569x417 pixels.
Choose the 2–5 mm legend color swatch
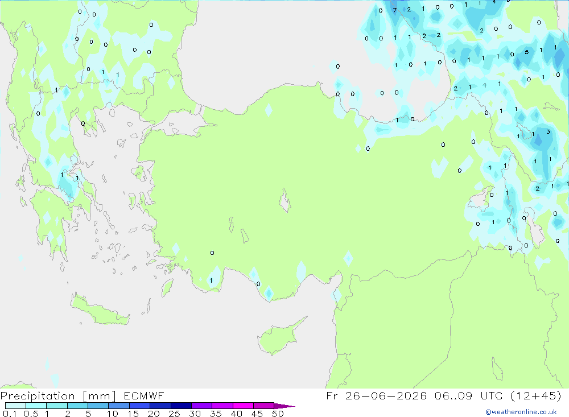[x=77, y=406]
